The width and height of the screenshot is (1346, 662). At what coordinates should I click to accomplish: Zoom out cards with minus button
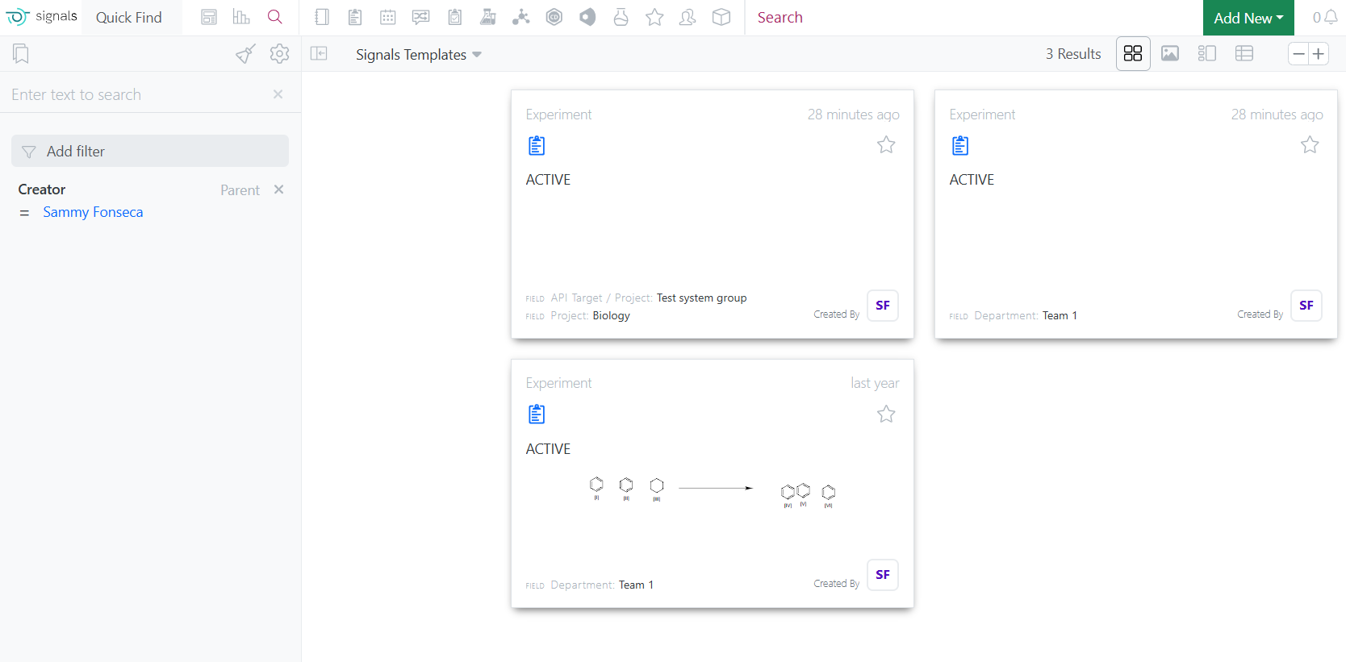click(1298, 54)
